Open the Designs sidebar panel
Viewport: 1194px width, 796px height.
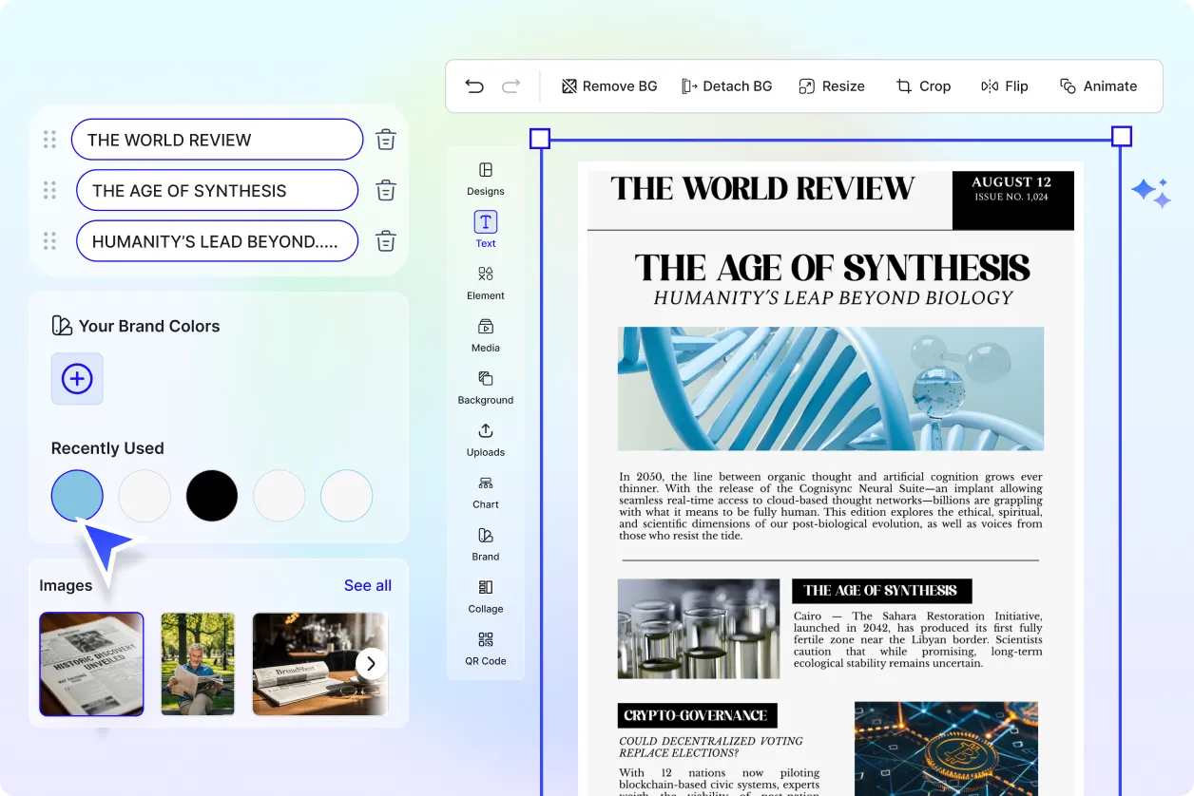[486, 178]
